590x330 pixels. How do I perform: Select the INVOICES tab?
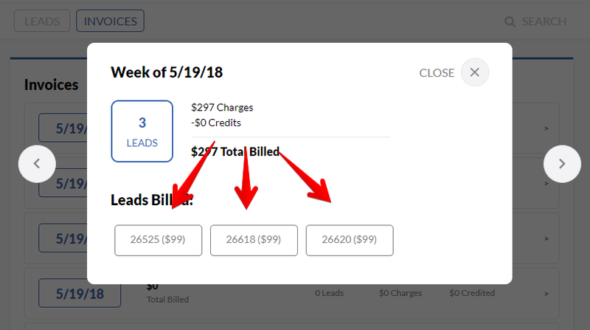[110, 21]
